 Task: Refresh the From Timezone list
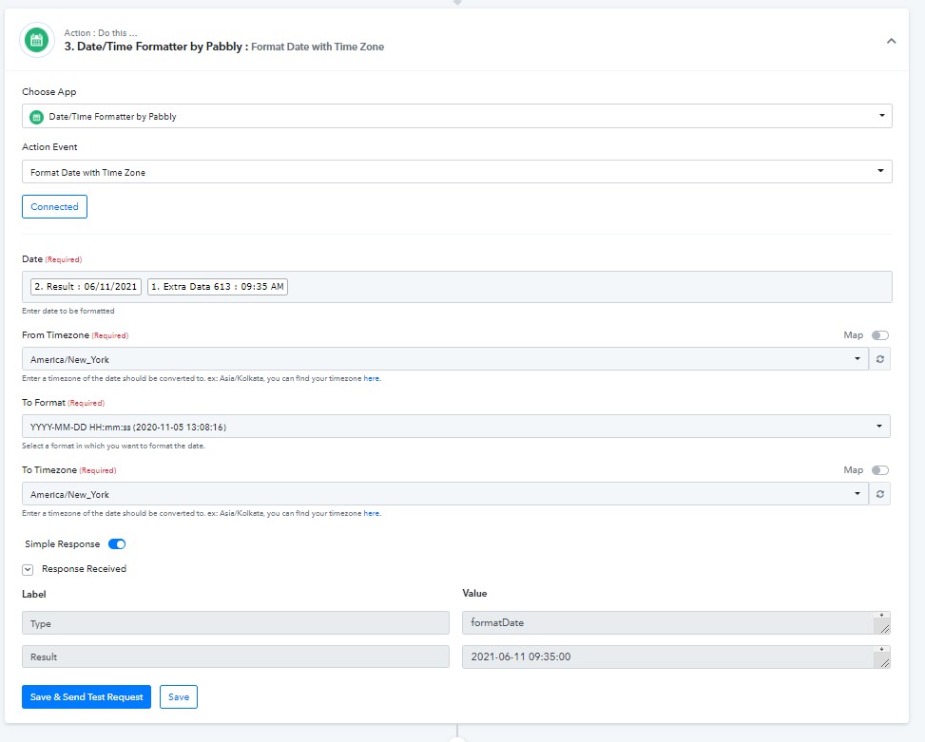coord(879,359)
